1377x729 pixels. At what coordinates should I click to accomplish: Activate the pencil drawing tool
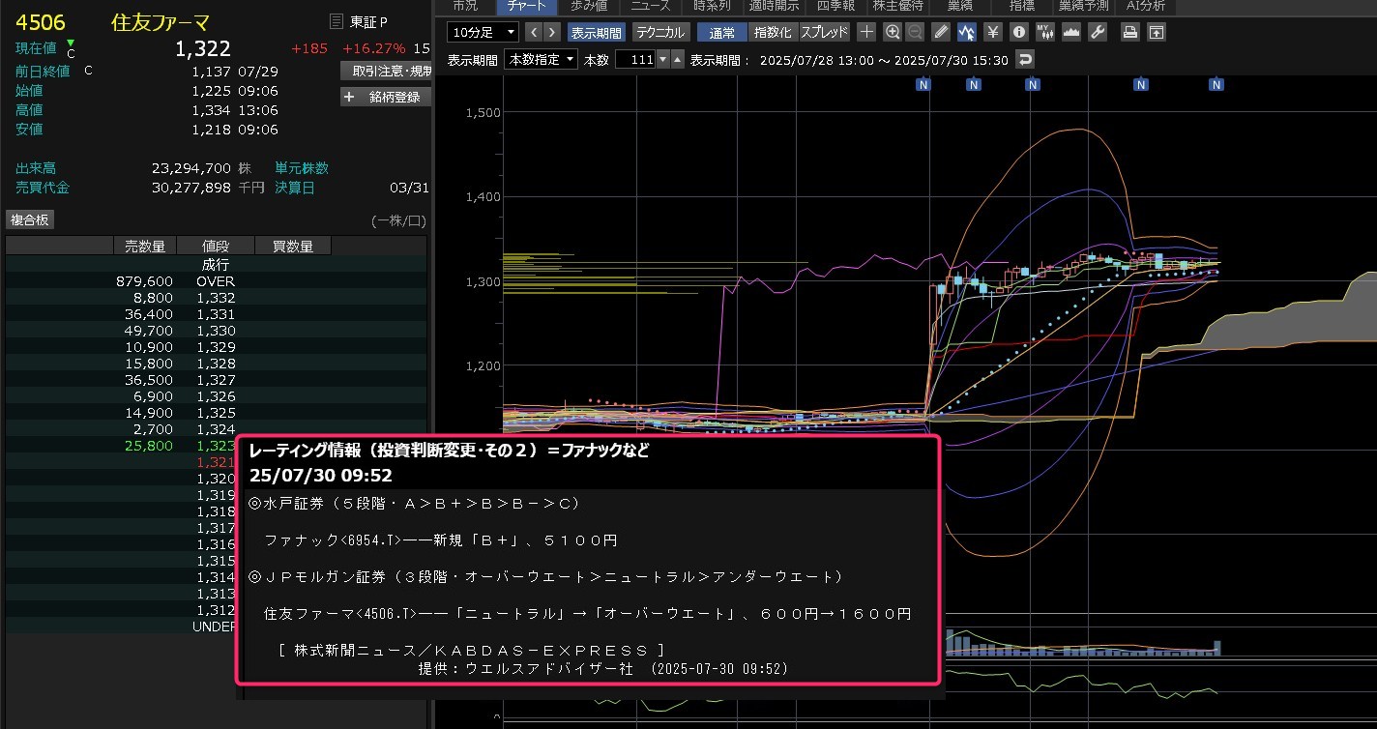(x=941, y=32)
